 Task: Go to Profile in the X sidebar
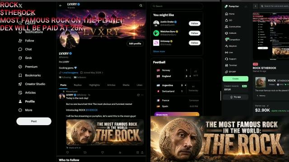point(27,101)
